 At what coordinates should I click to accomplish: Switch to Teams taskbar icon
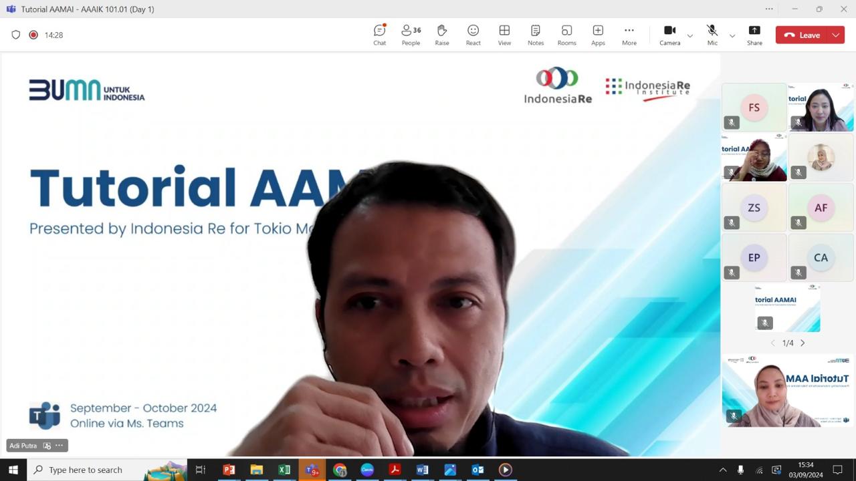[312, 470]
